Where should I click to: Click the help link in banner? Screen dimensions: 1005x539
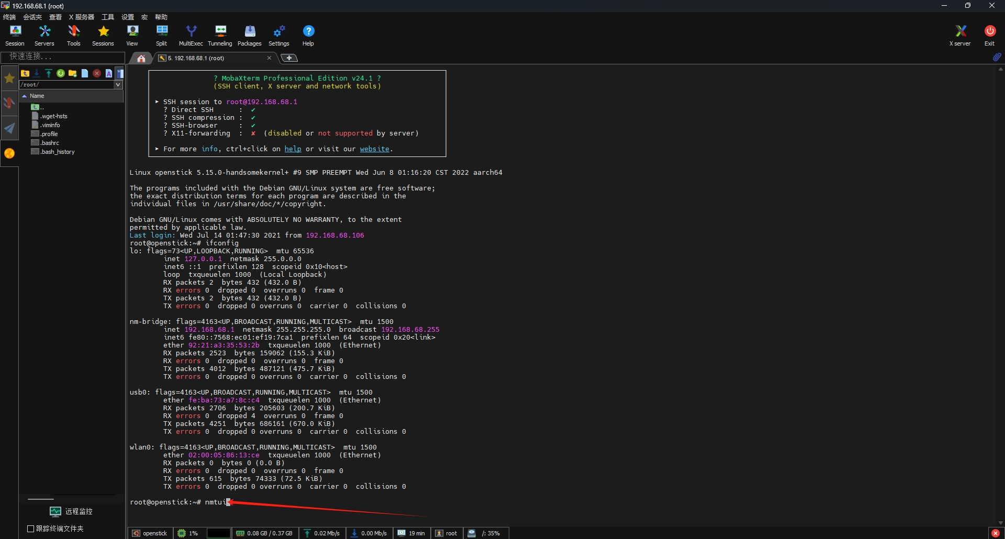[293, 149]
